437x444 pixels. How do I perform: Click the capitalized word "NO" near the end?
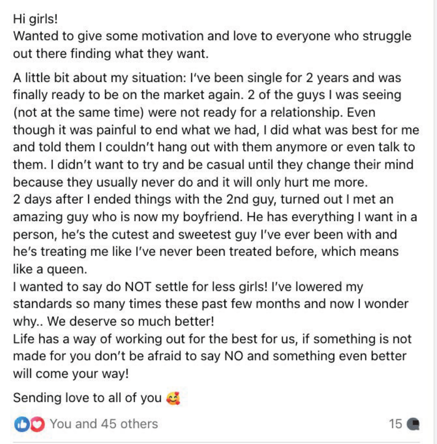click(x=234, y=356)
